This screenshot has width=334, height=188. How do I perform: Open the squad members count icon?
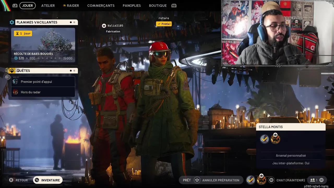[314, 180]
